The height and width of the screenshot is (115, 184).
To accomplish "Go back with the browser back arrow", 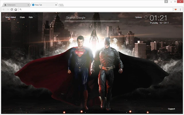I will click(x=4, y=9).
